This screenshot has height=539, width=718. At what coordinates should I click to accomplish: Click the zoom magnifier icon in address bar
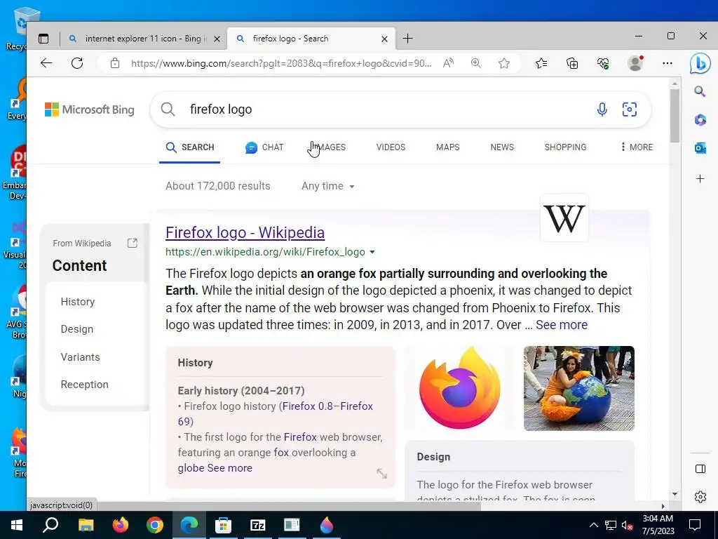(476, 63)
